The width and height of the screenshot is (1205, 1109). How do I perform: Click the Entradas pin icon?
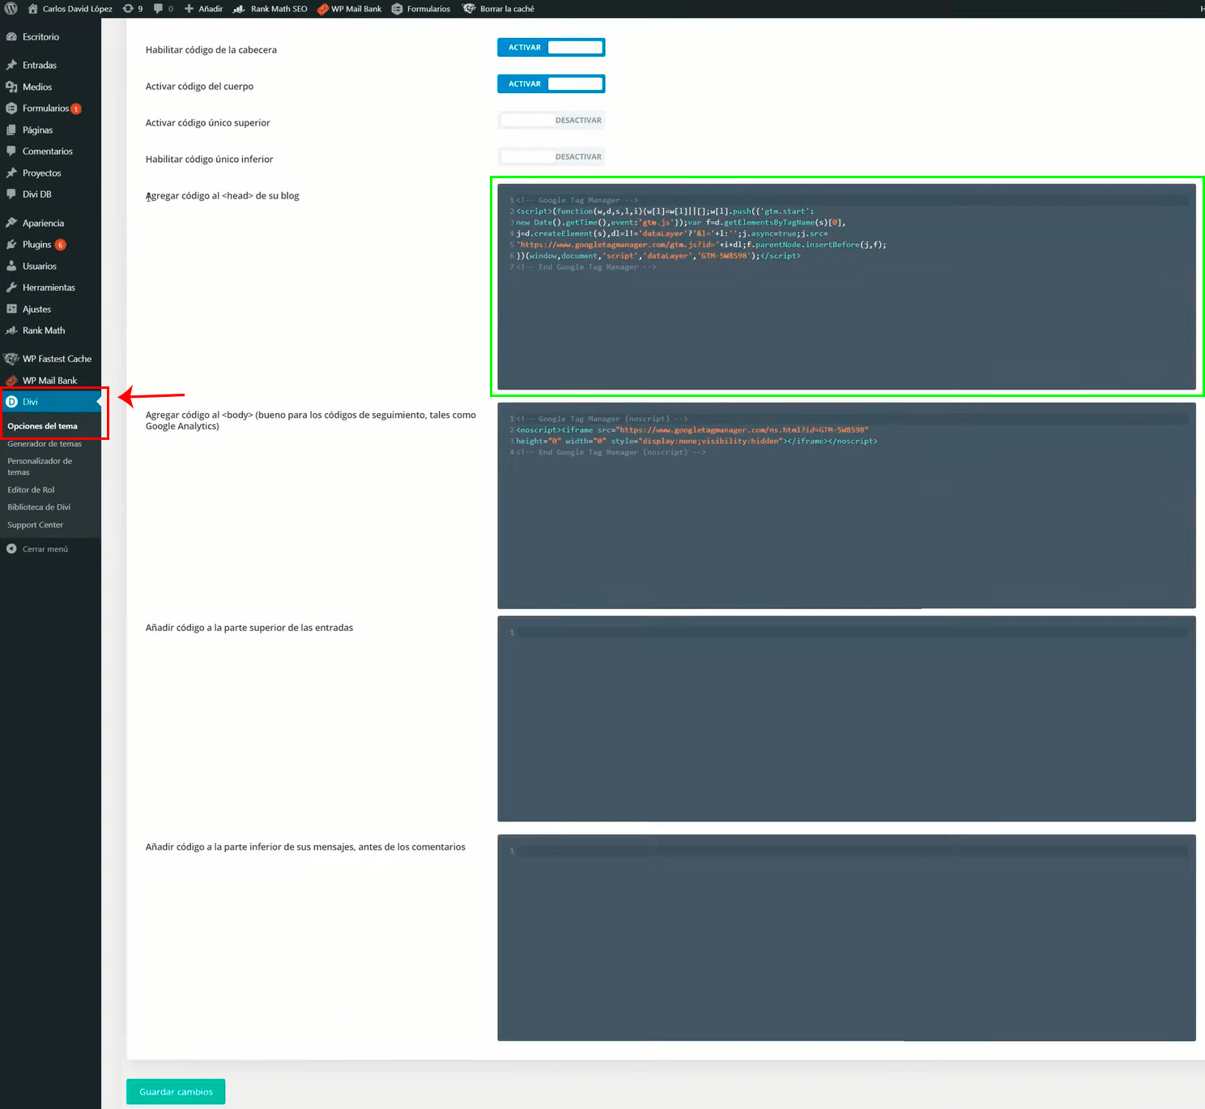pyautogui.click(x=11, y=65)
